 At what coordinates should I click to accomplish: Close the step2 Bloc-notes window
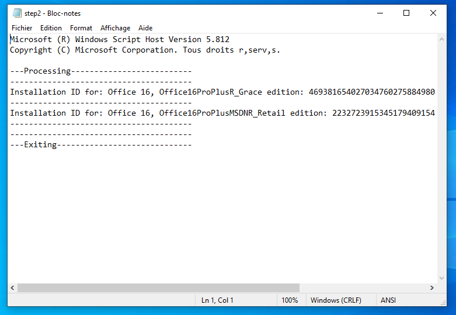click(433, 13)
